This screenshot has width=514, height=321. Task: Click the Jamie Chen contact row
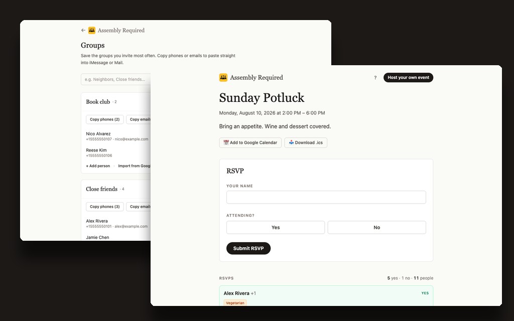[x=98, y=237]
